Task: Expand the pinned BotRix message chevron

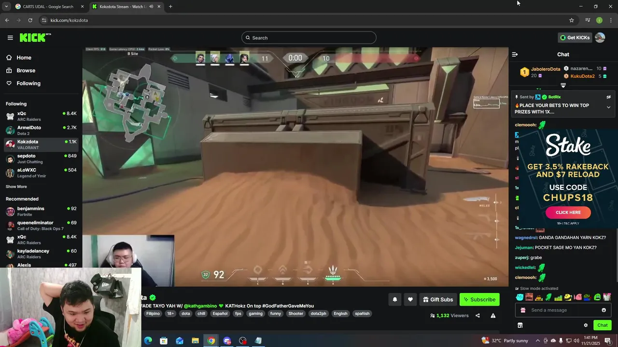Action: point(608,107)
